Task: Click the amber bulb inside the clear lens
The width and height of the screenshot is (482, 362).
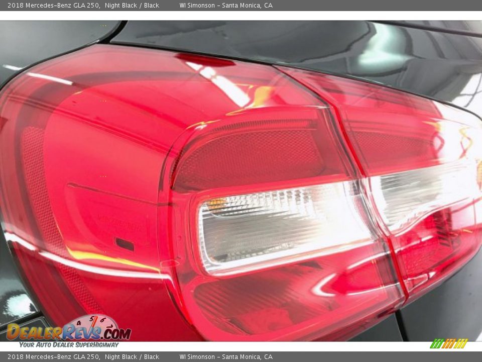Action: [x=216, y=204]
